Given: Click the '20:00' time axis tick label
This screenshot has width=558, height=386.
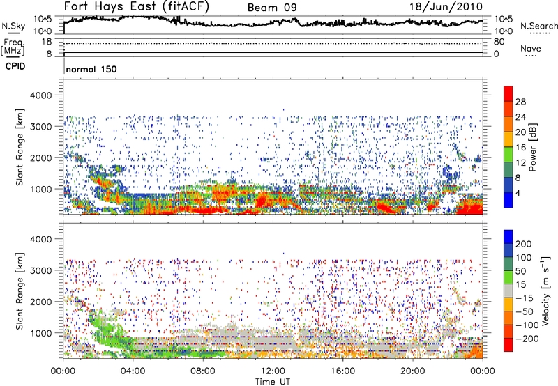Looking at the screenshot, I should [x=412, y=371].
